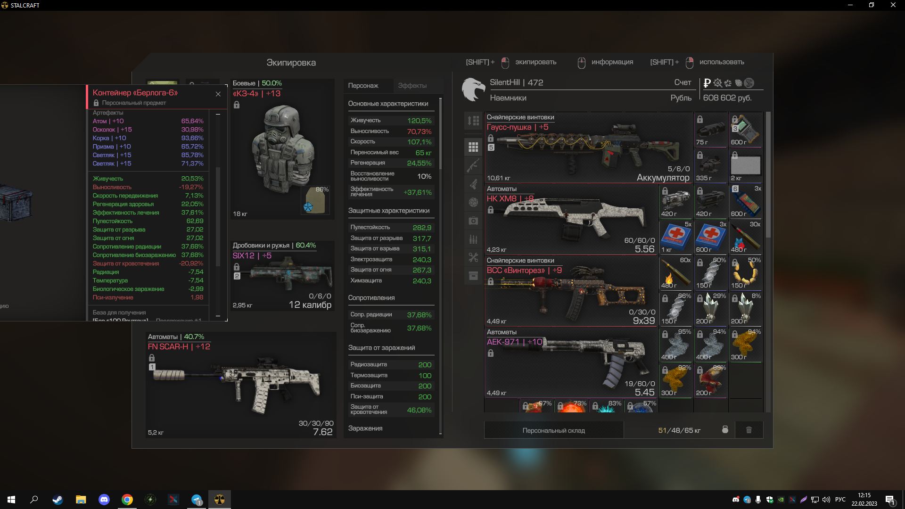Image resolution: width=905 pixels, height=509 pixels.
Task: Select the 92% golden artifact
Action: click(x=676, y=380)
